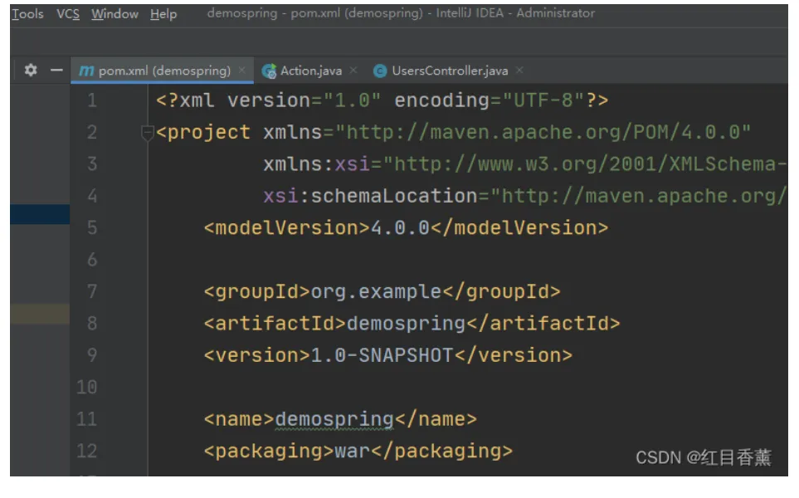This screenshot has width=799, height=498.
Task: Click the xmlns maven POM URL string
Action: pyautogui.click(x=543, y=133)
